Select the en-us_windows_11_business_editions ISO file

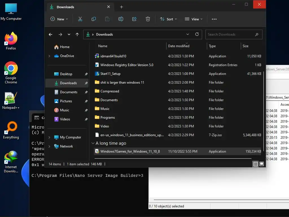(178, 135)
